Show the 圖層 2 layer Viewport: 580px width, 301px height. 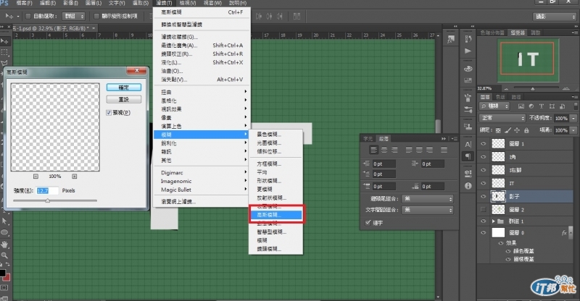pyautogui.click(x=483, y=209)
